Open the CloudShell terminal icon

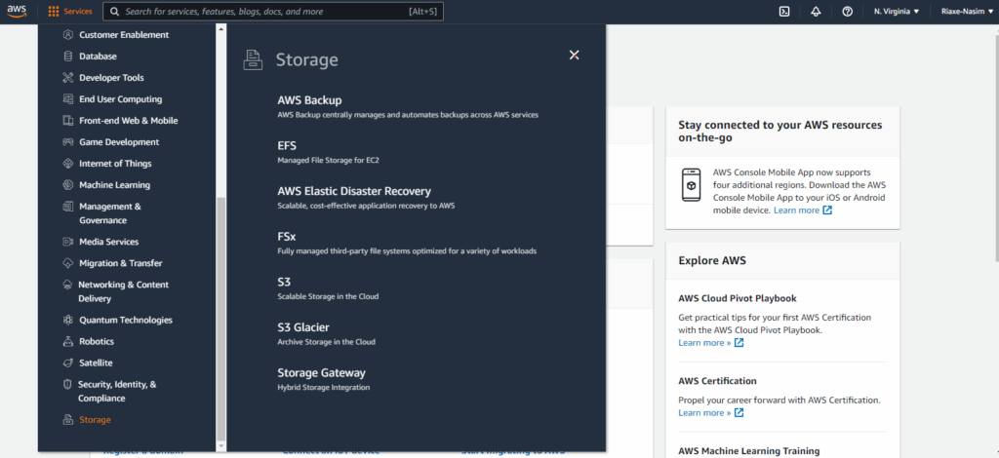pos(783,12)
